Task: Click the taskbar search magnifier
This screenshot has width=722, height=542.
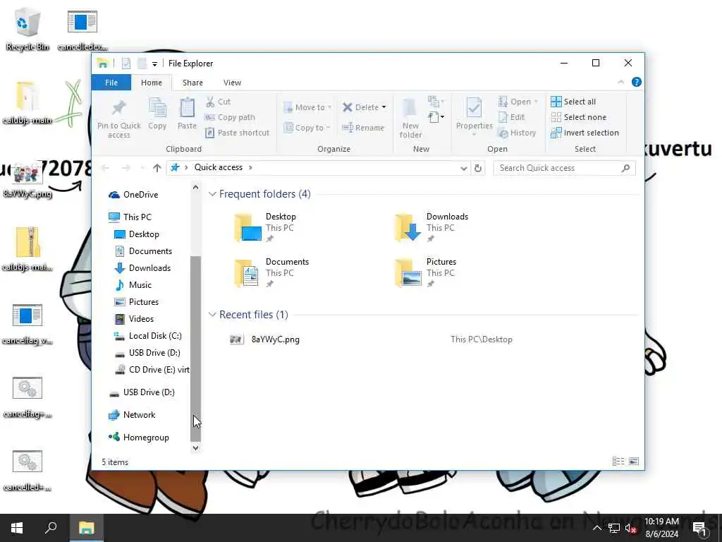Action: pyautogui.click(x=51, y=528)
